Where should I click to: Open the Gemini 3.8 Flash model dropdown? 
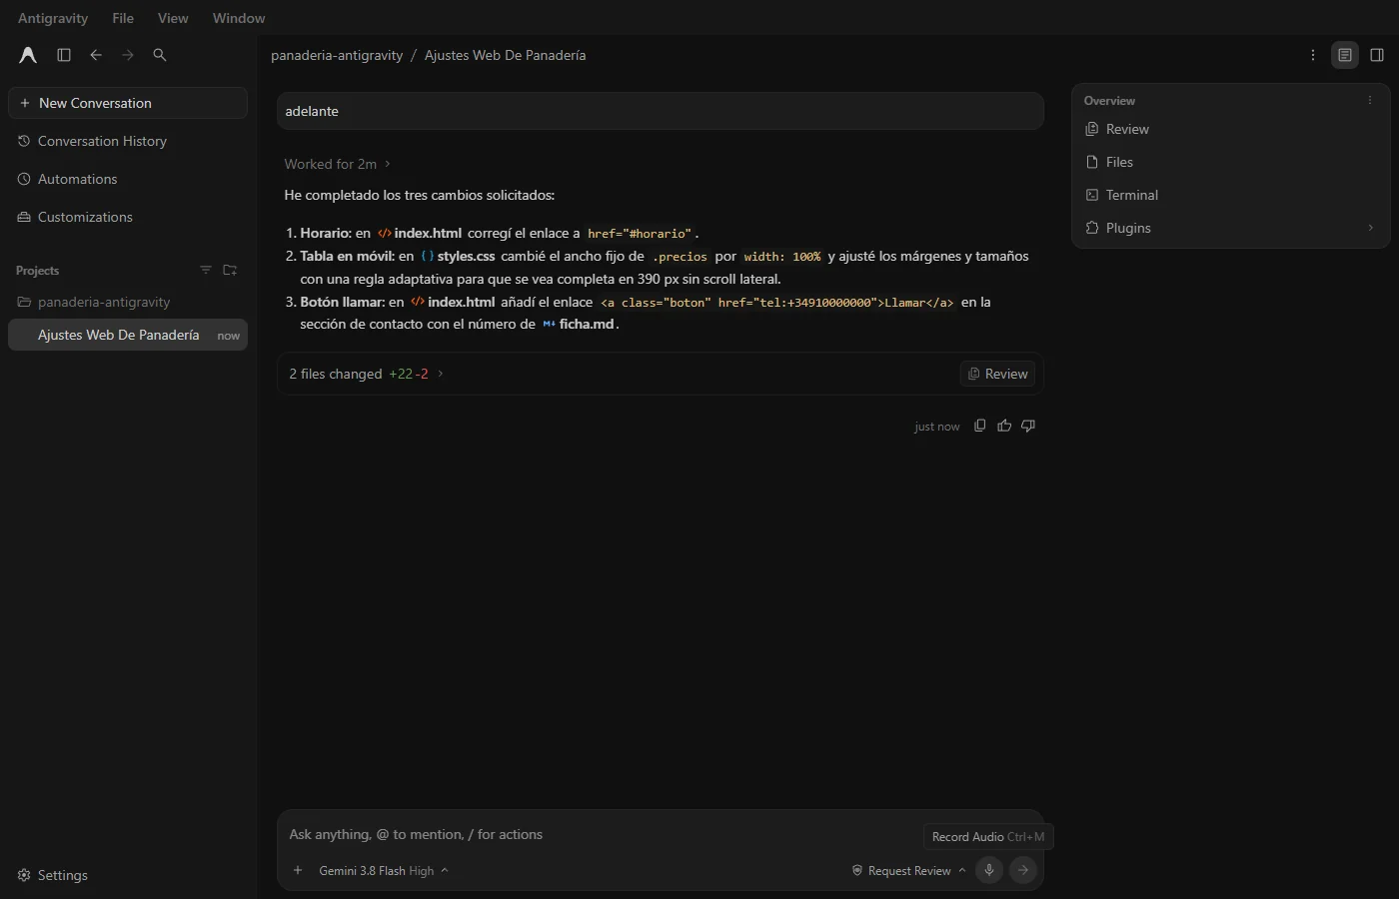[x=384, y=871]
